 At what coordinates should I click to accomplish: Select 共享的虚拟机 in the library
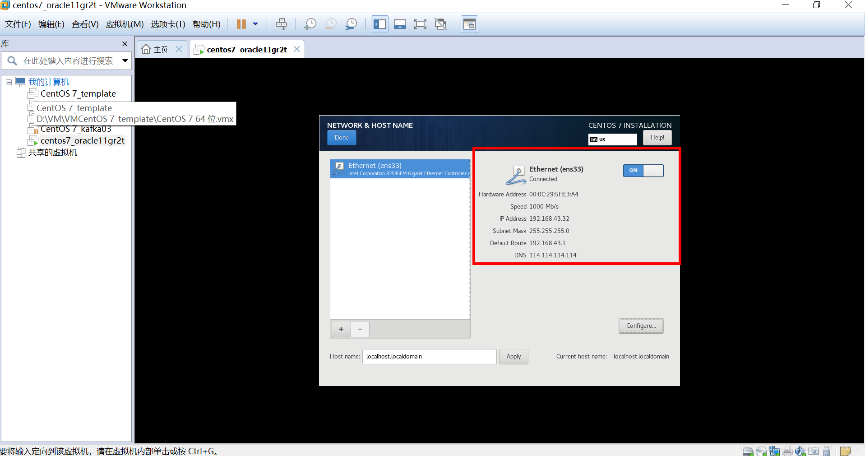click(x=53, y=153)
